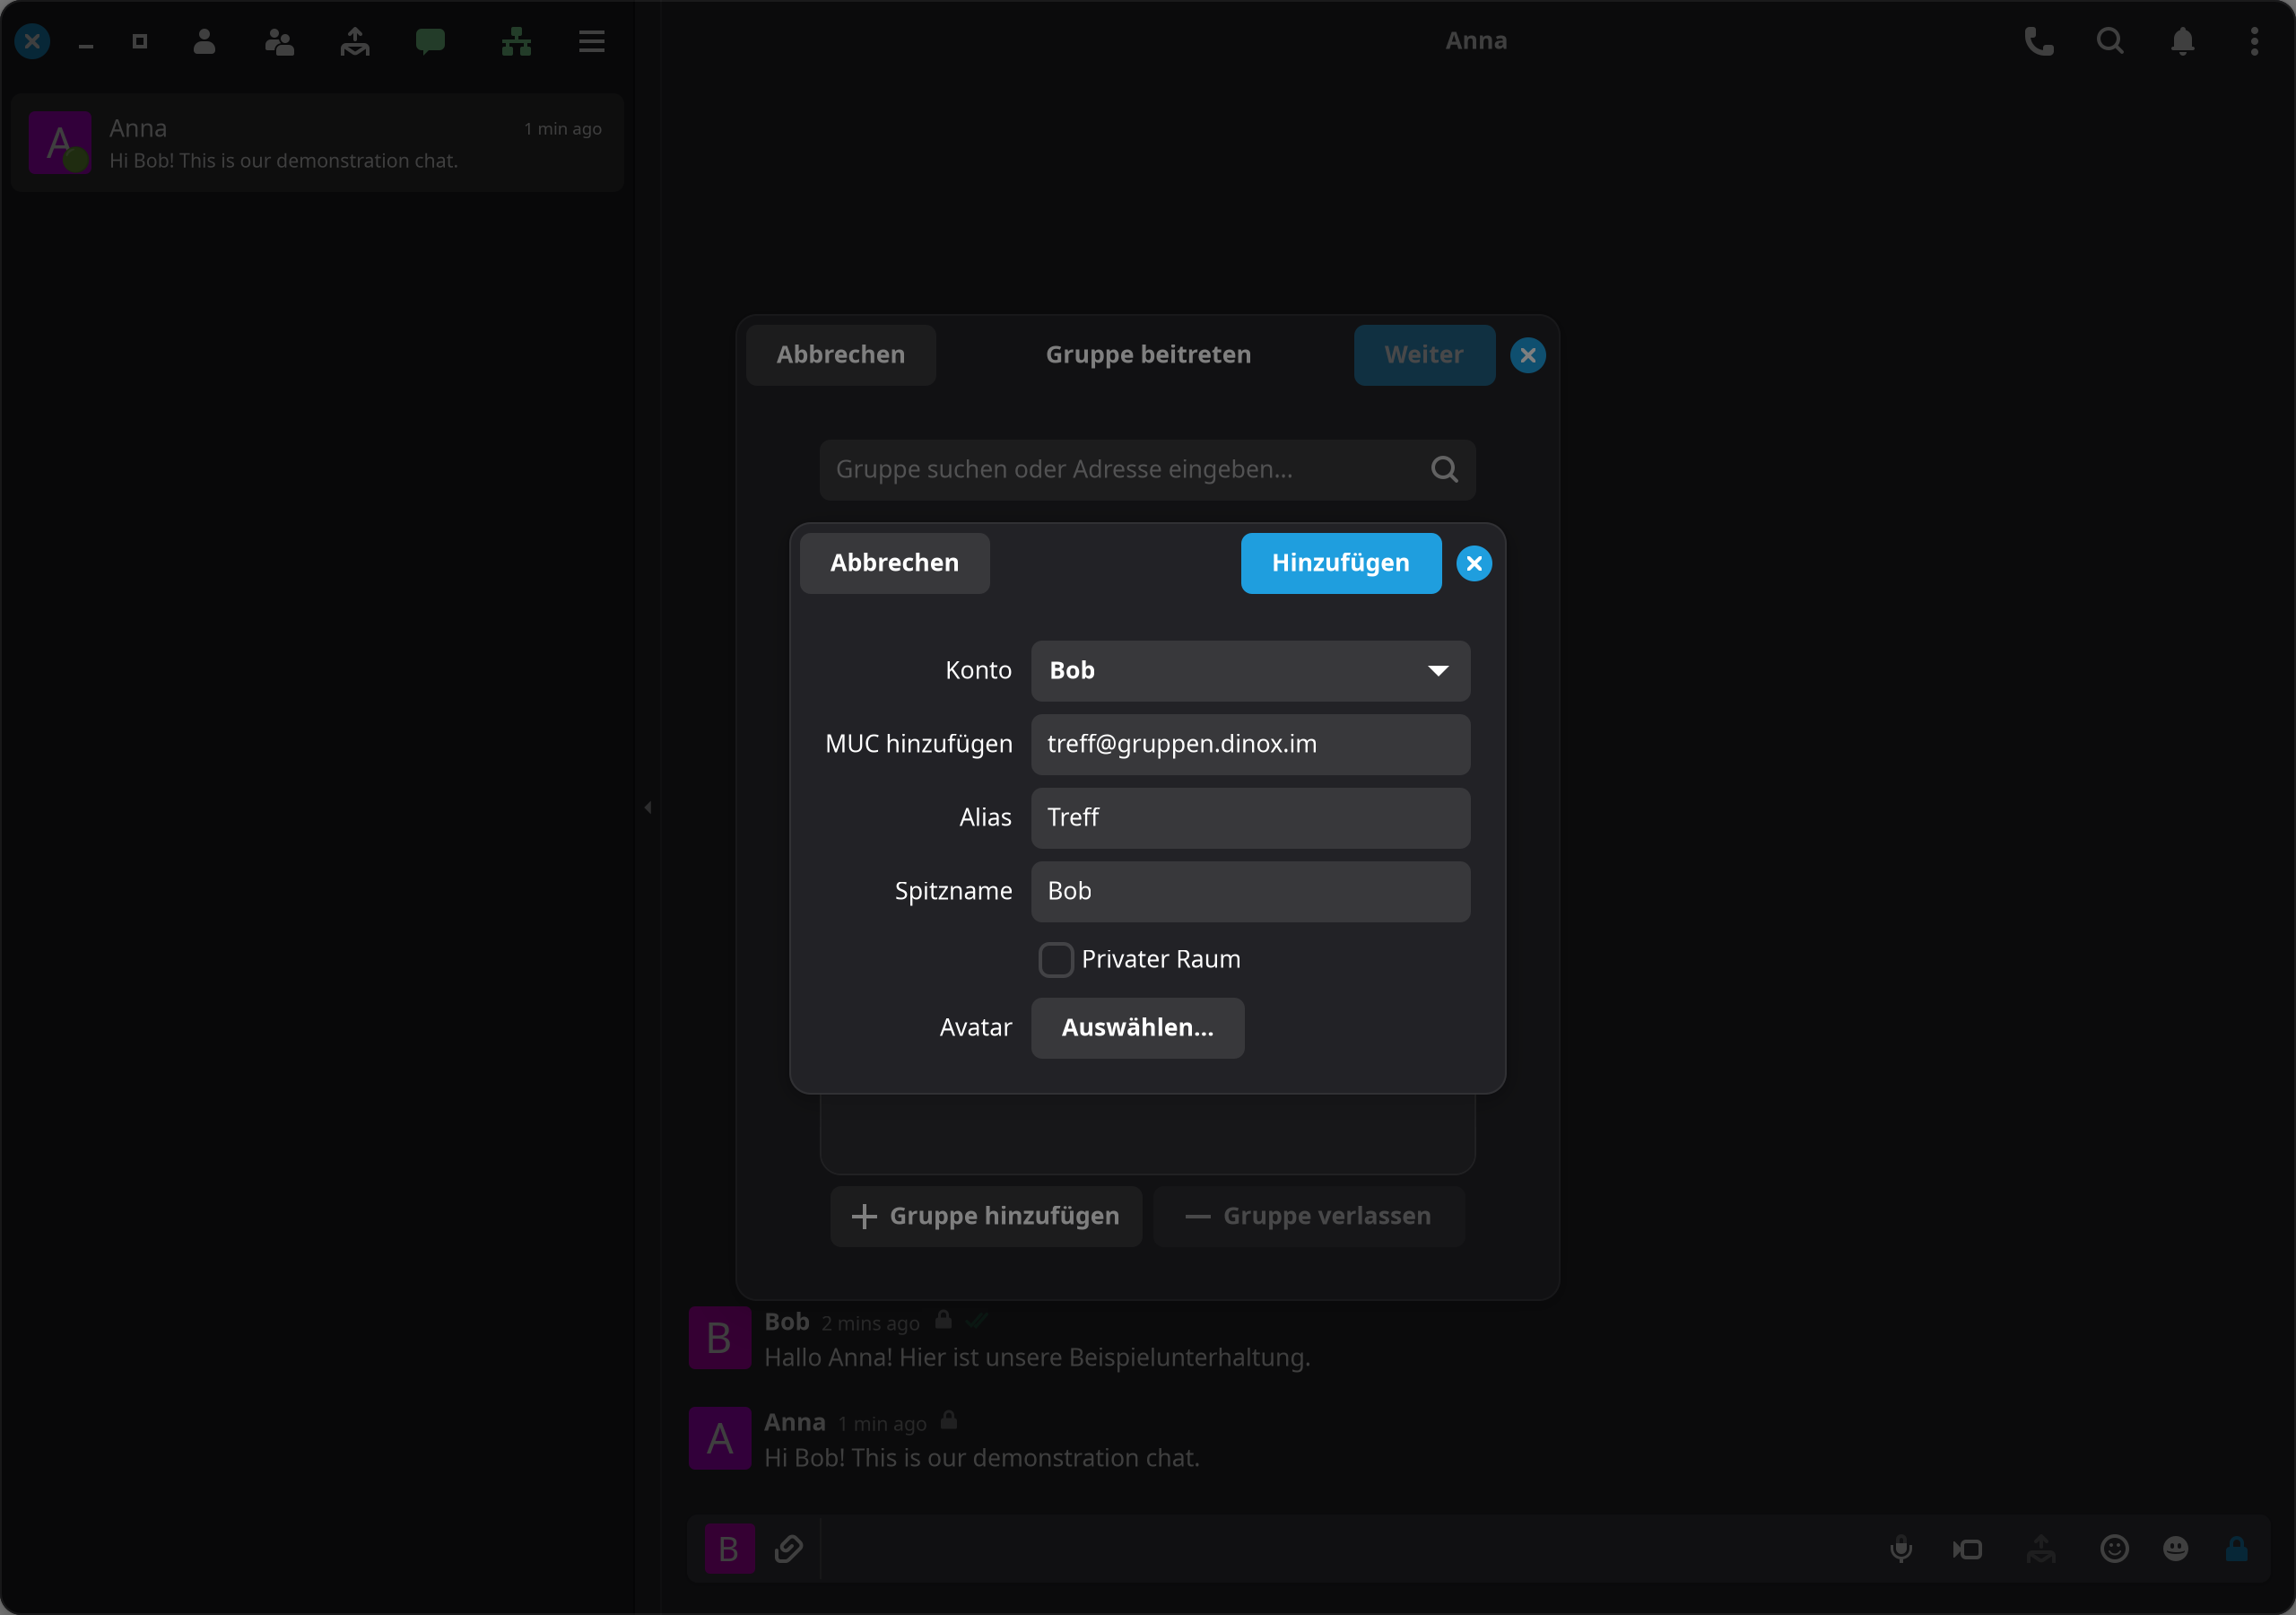
Task: Click the attachment paperclip icon
Action: [789, 1549]
